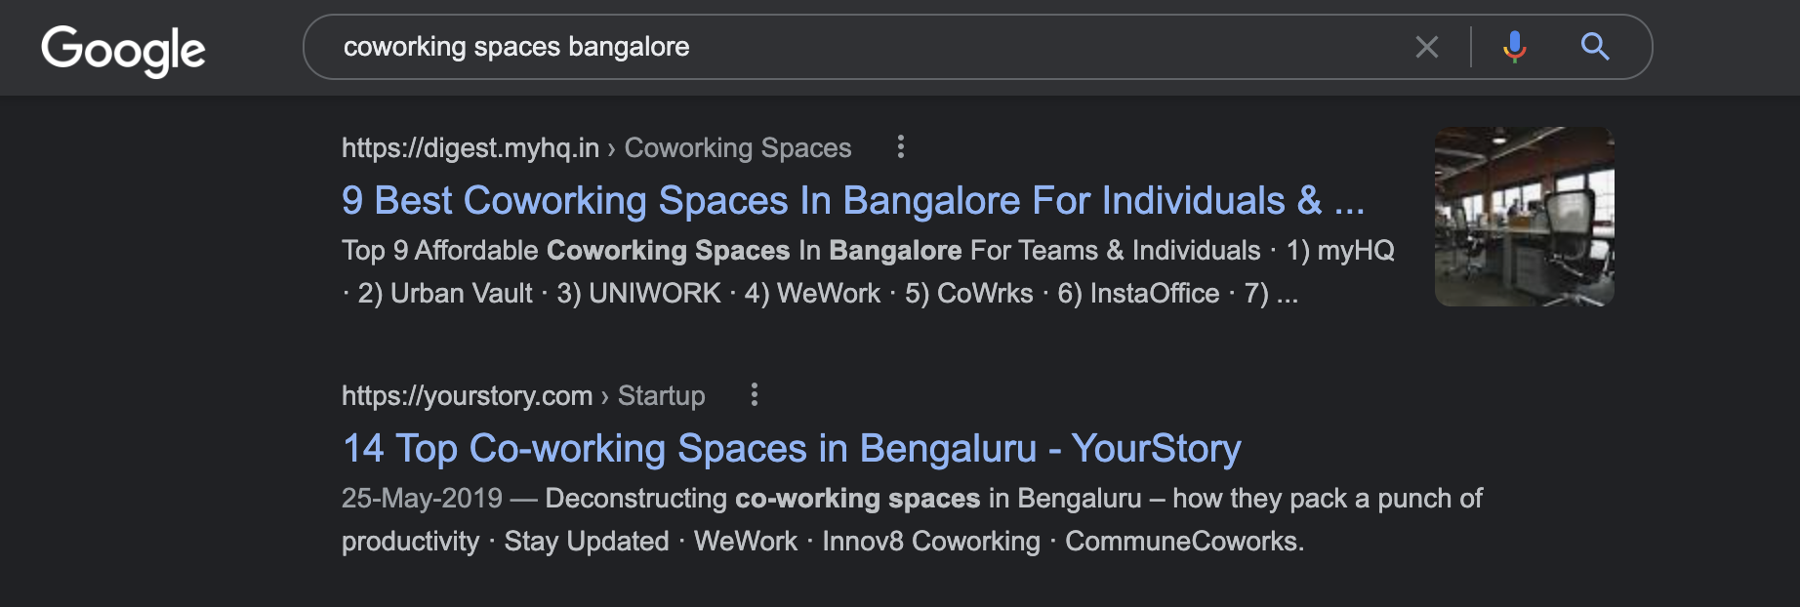This screenshot has width=1800, height=607.
Task: Click the office photo thumbnail
Action: click(1524, 217)
